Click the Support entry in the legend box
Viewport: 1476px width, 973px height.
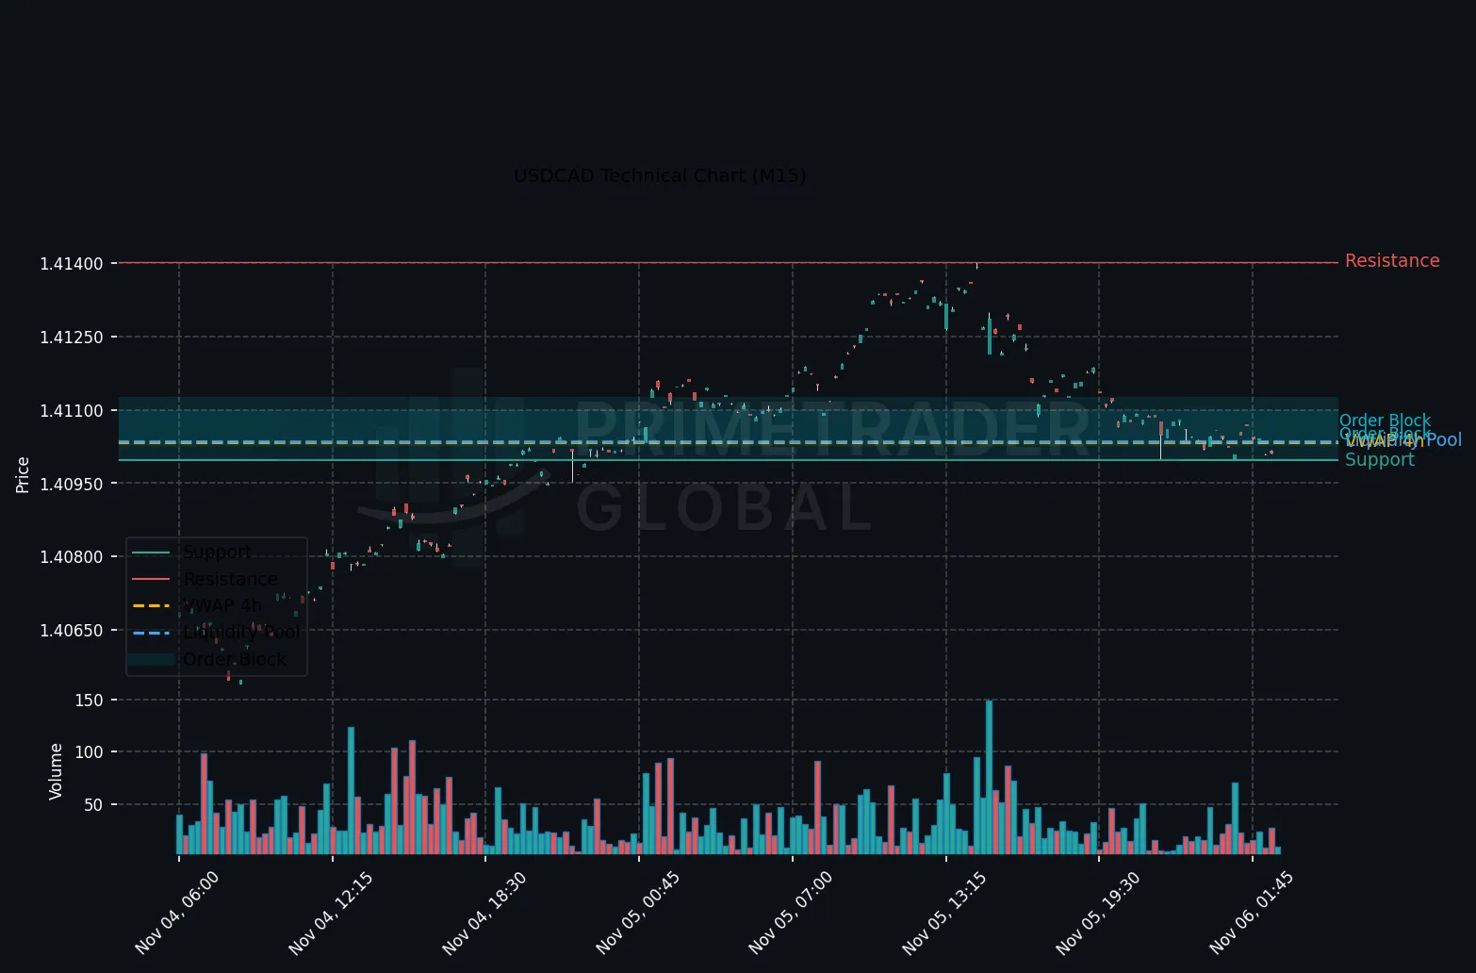217,552
